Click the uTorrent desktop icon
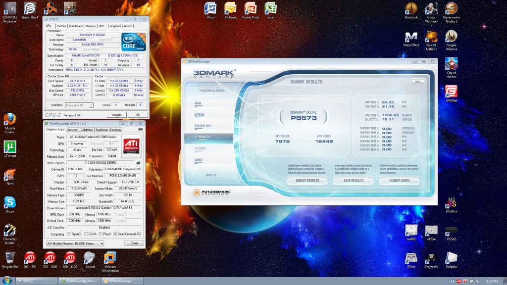Screen dimensions: 507x285 click(x=10, y=149)
